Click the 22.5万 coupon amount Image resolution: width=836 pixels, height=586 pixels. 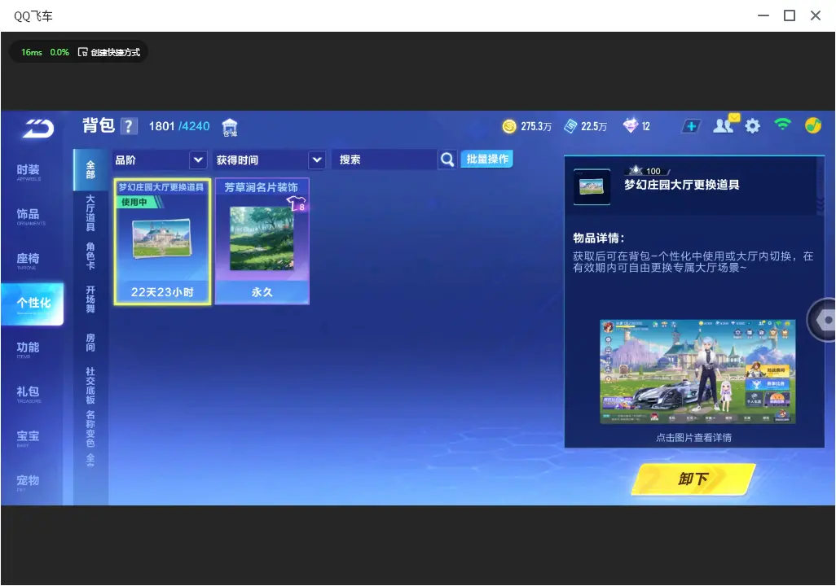point(594,127)
